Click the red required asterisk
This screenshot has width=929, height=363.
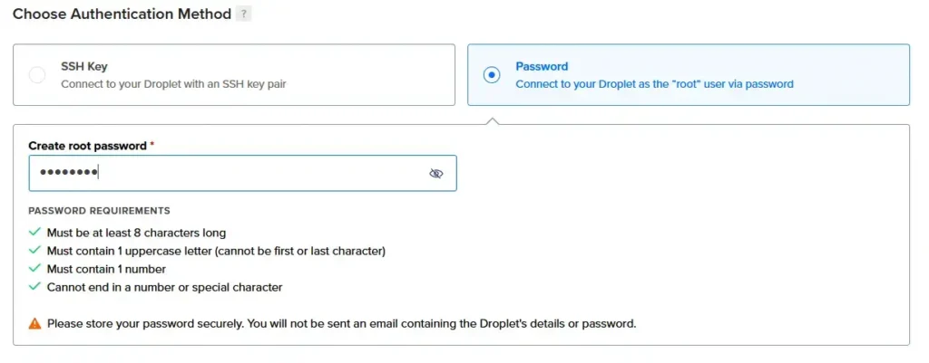[152, 145]
